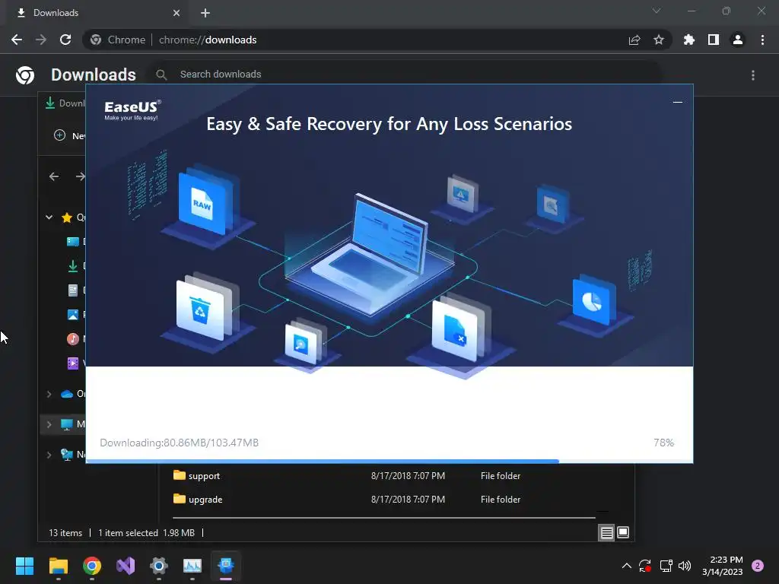
Task: Open the Windows Start menu
Action: 24,566
